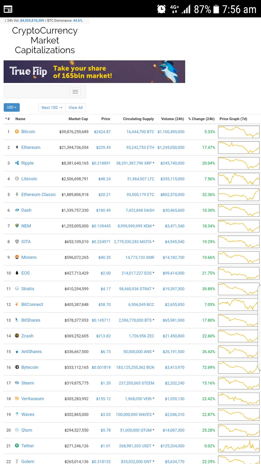
Task: Click the Ethereum Classic logo icon
Action: click(17, 194)
